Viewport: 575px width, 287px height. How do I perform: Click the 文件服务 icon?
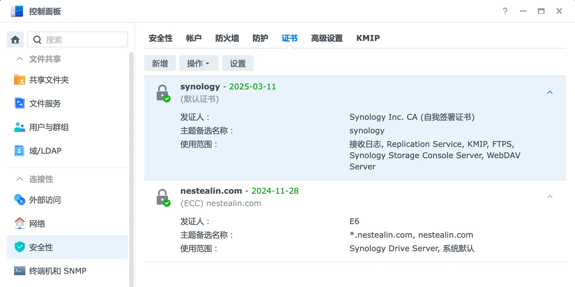point(20,103)
